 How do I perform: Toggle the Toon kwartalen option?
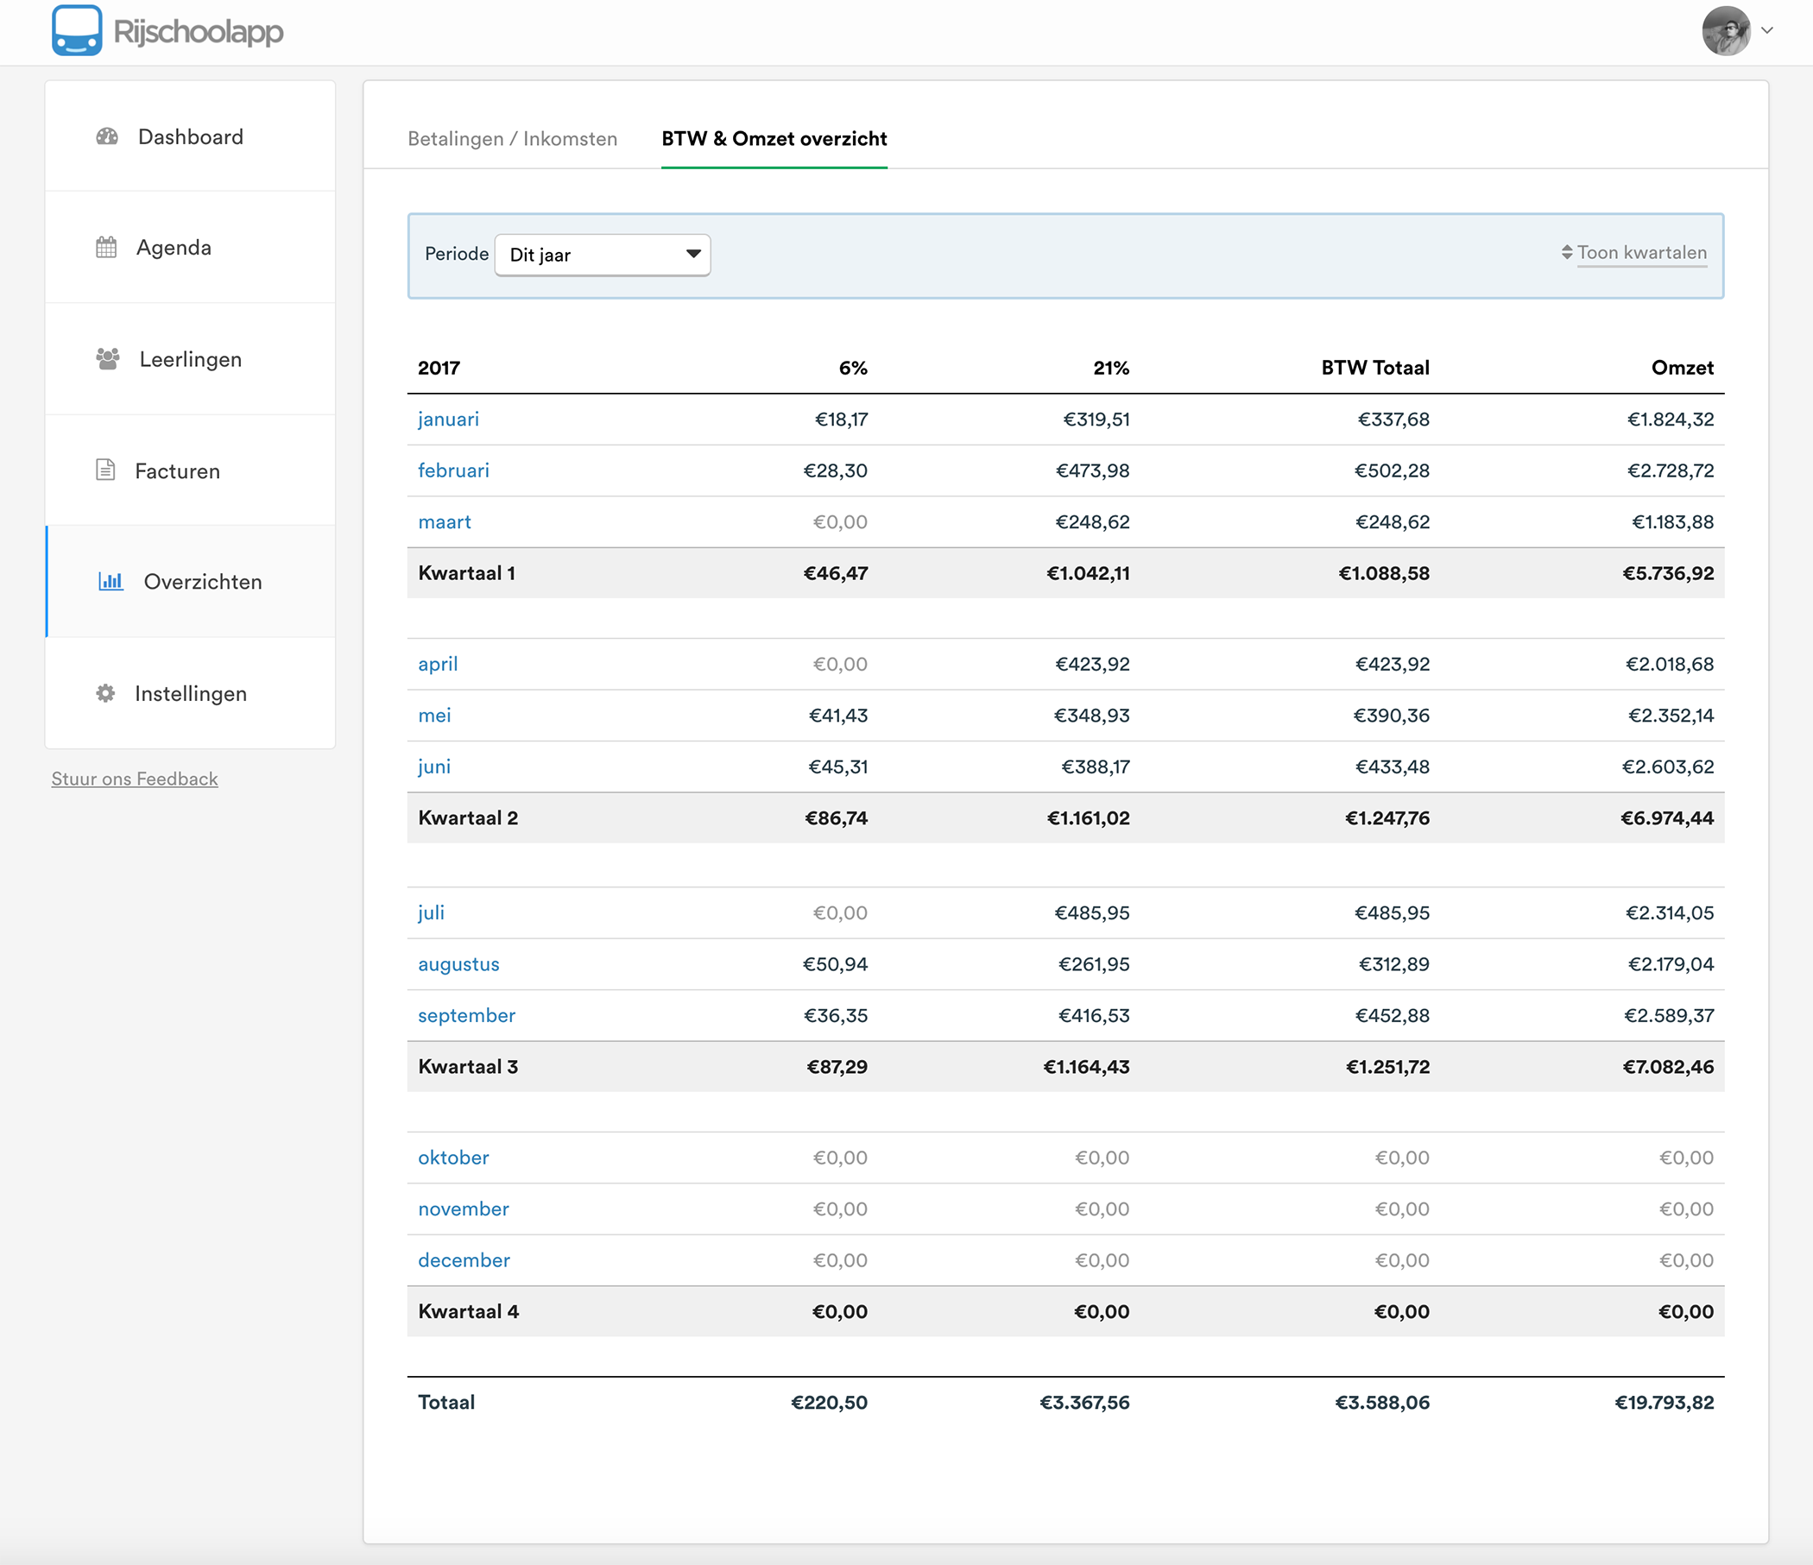1641,253
